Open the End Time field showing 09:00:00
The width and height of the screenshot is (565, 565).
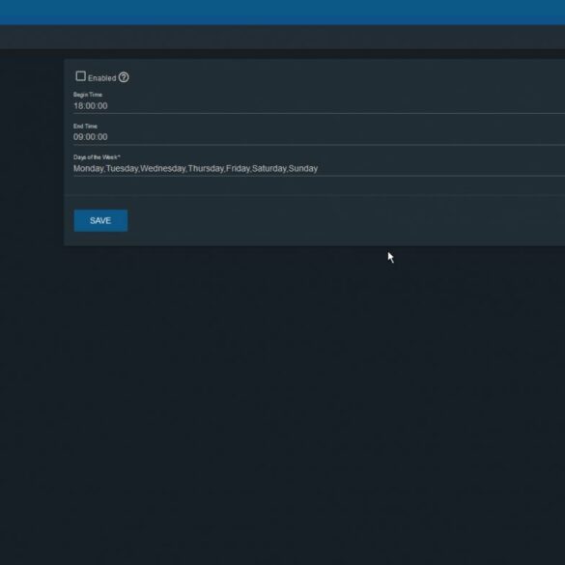319,137
